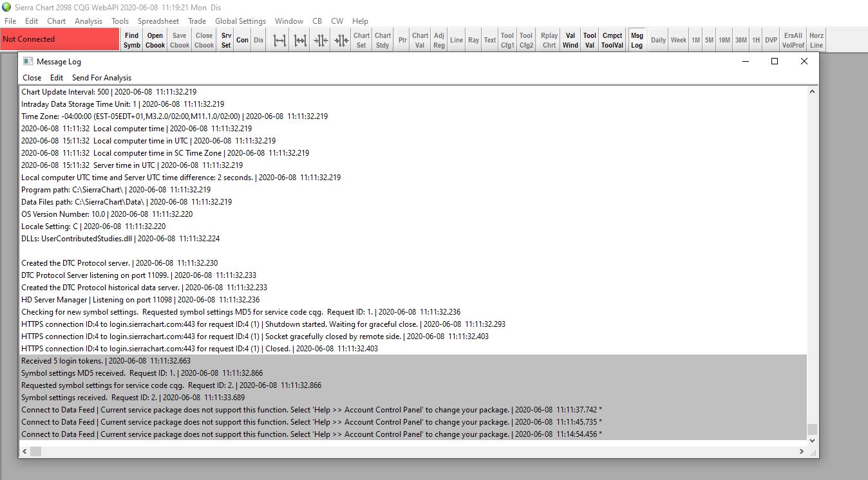The width and height of the screenshot is (868, 480).
Task: Click the first bar spacing arrows icon
Action: pos(280,40)
